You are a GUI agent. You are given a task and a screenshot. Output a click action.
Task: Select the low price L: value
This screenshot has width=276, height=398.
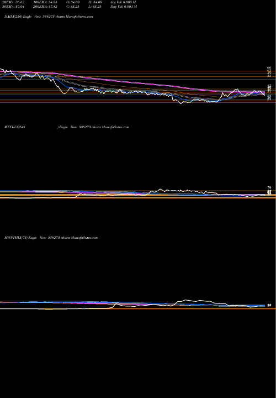(x=95, y=7)
